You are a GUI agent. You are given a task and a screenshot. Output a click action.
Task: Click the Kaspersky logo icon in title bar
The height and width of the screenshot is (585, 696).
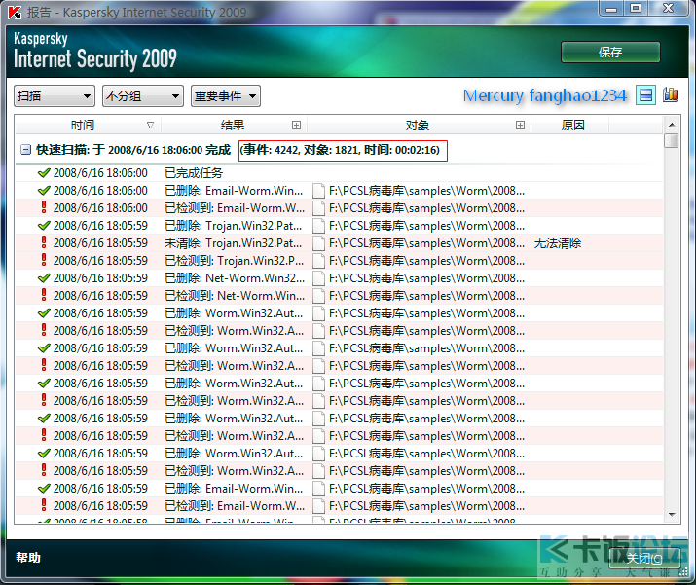(x=15, y=12)
